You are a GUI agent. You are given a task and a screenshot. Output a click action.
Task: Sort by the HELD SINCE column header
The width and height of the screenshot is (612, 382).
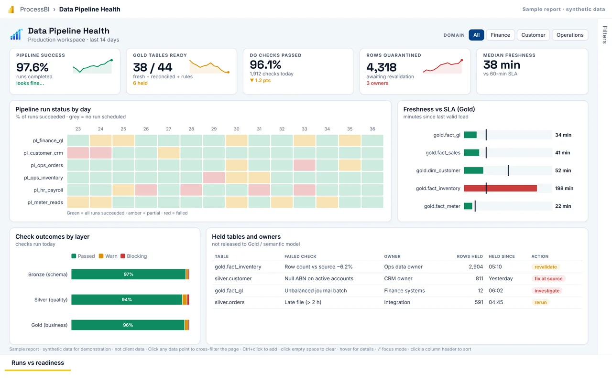click(x=503, y=256)
